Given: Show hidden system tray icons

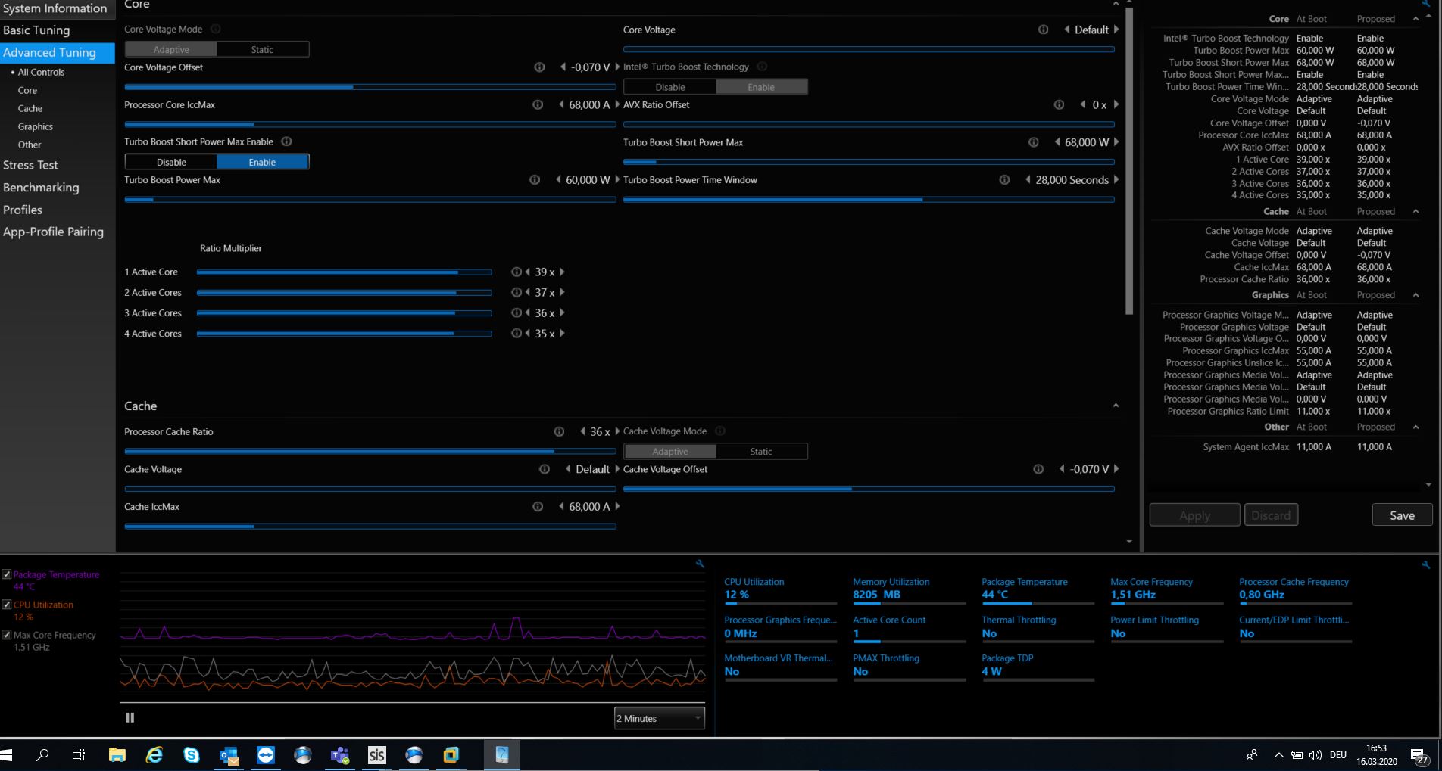Looking at the screenshot, I should coord(1279,754).
